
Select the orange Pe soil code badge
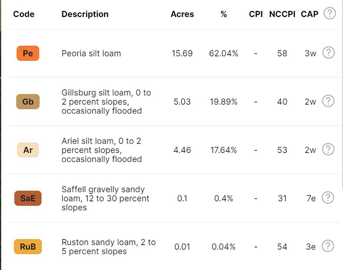click(28, 53)
